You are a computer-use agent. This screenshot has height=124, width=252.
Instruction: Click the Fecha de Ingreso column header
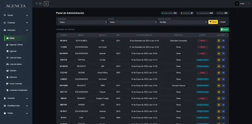click(144, 35)
